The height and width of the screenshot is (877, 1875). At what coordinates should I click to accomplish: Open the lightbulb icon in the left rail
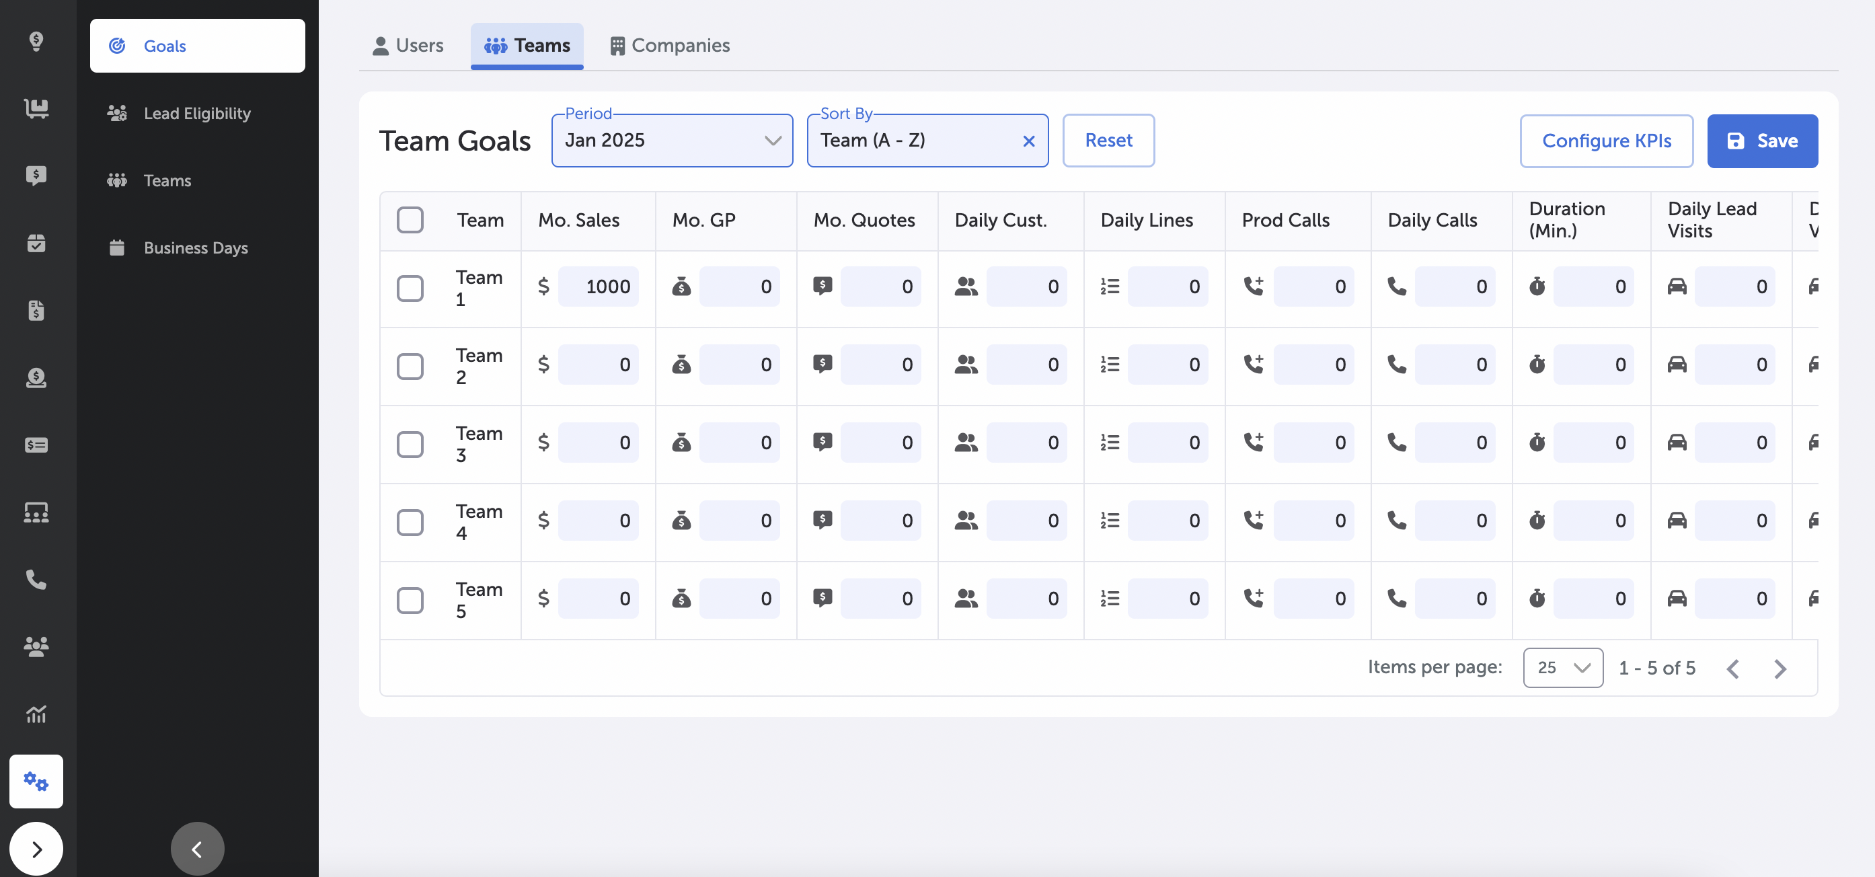tap(36, 41)
